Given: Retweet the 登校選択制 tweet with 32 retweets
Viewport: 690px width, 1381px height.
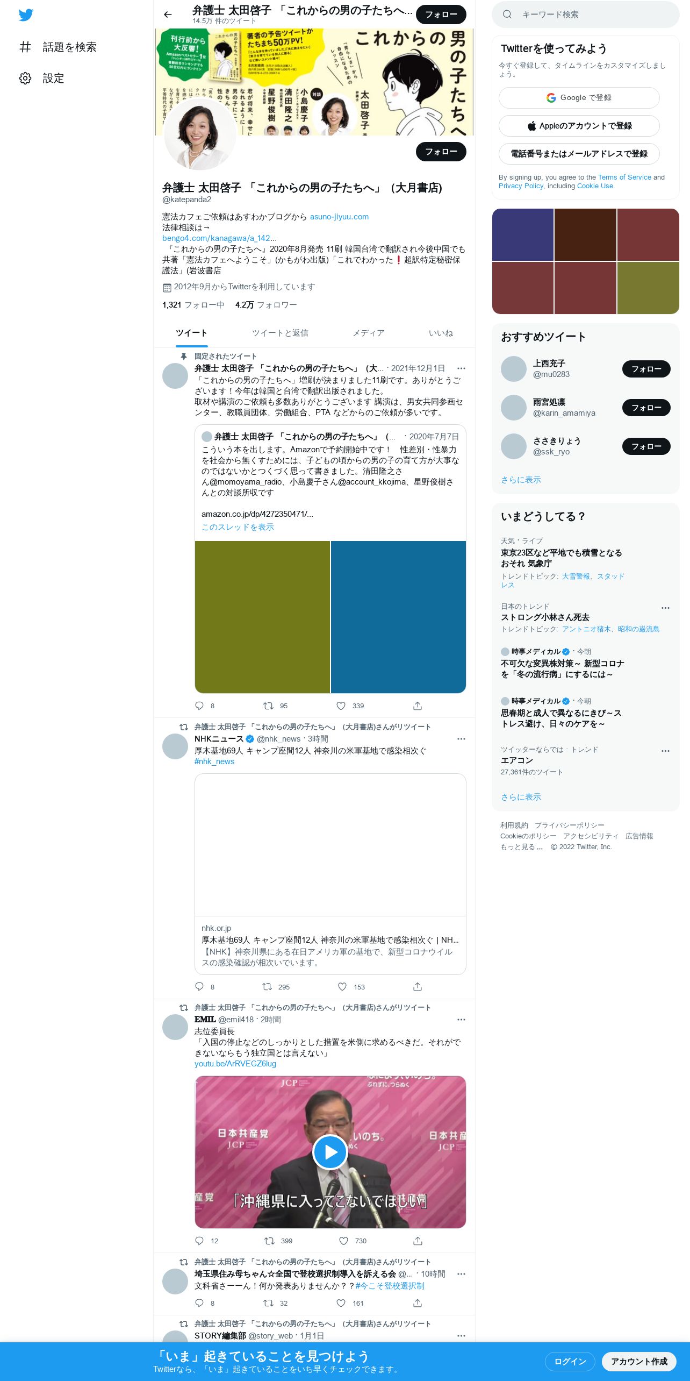Looking at the screenshot, I should (x=268, y=1303).
